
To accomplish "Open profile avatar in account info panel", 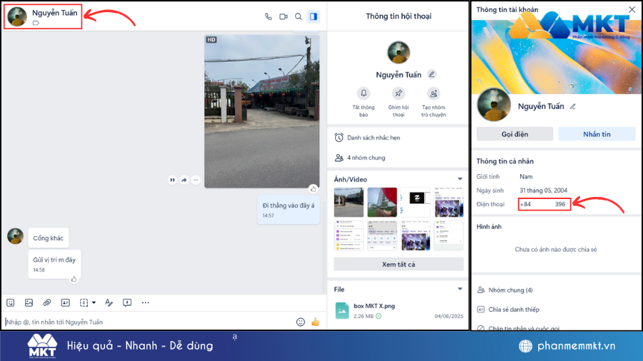I will point(494,105).
